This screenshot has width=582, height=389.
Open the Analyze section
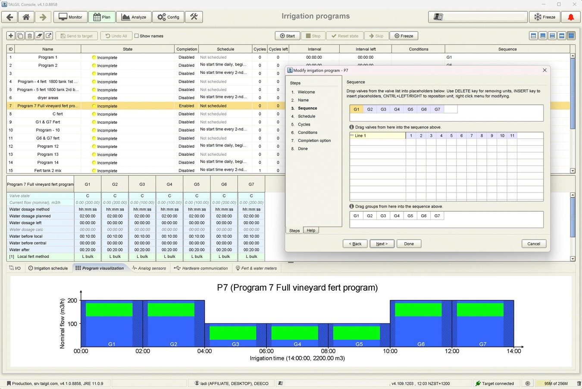coord(134,17)
